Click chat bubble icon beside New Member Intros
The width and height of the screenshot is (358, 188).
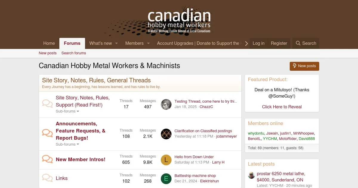point(47,159)
